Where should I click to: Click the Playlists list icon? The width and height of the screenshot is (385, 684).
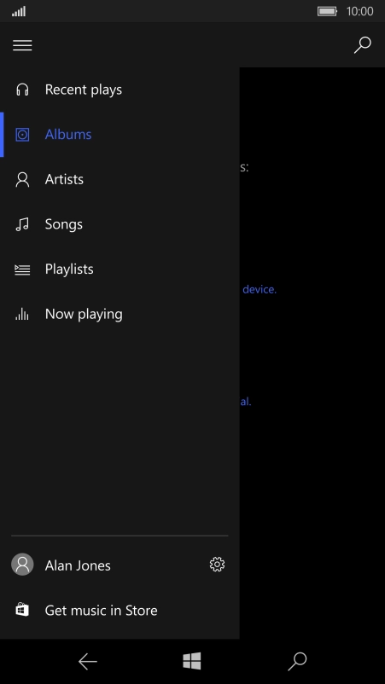(x=22, y=270)
